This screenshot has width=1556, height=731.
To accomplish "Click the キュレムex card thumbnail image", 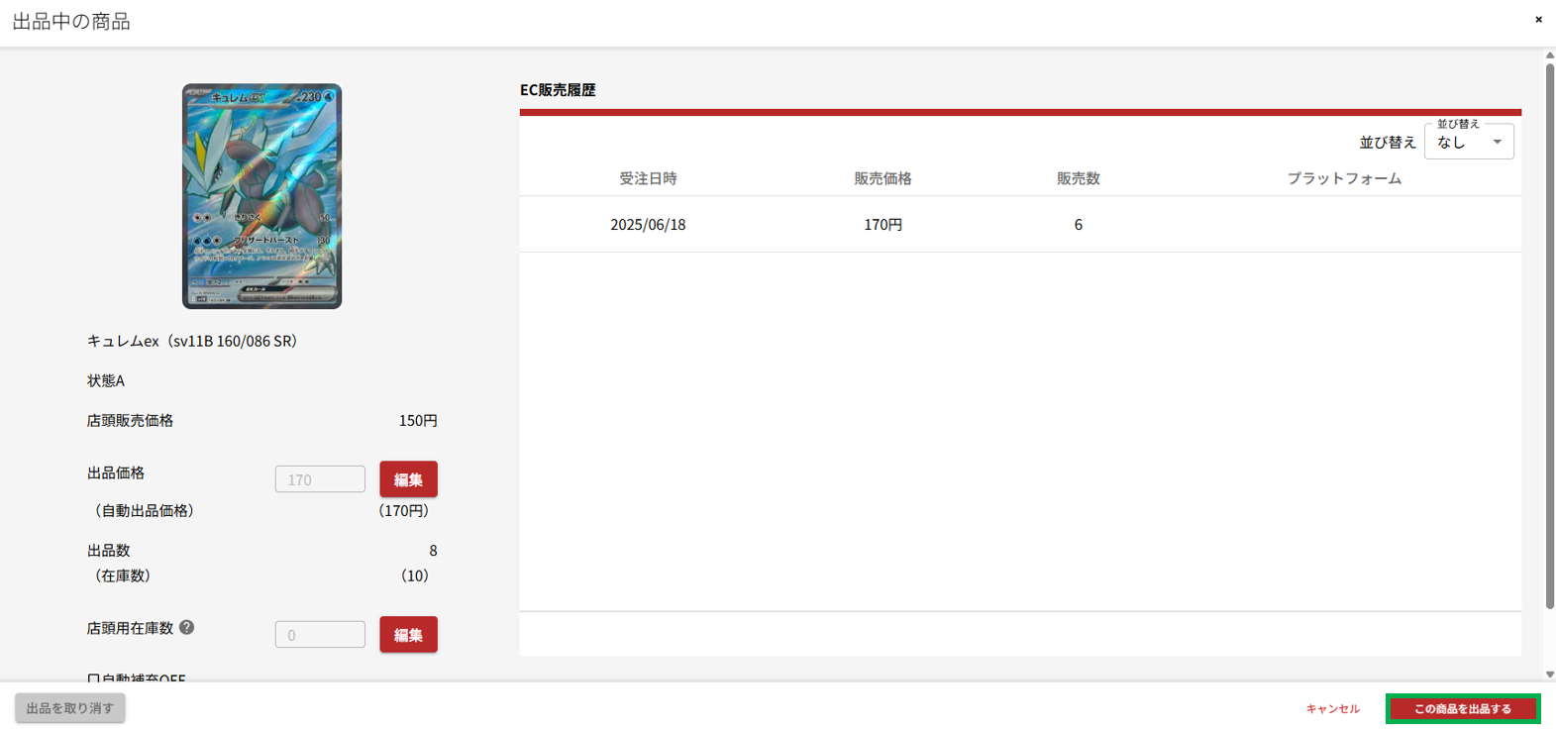I will pyautogui.click(x=261, y=196).
